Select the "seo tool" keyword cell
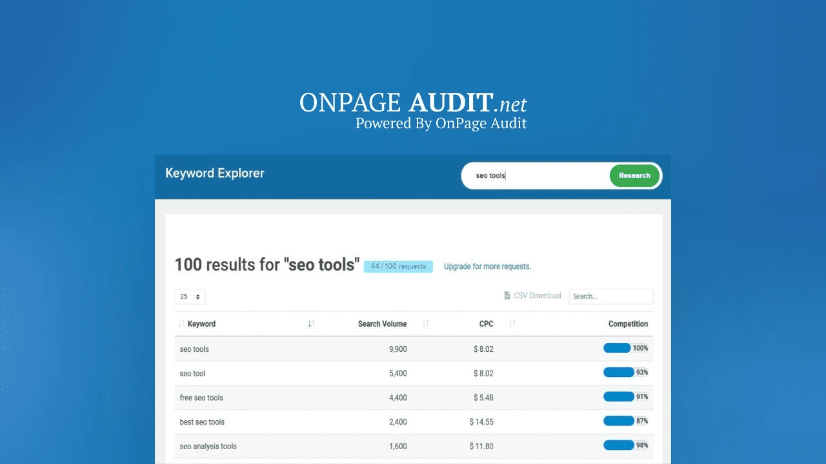The width and height of the screenshot is (826, 464). tap(192, 374)
